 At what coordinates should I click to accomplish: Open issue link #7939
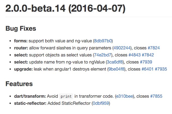(x=146, y=62)
